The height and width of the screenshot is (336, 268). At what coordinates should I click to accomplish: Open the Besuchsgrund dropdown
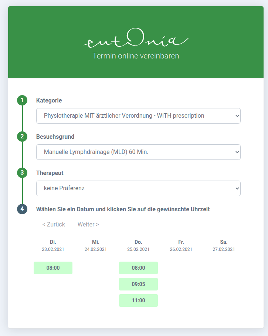click(138, 152)
